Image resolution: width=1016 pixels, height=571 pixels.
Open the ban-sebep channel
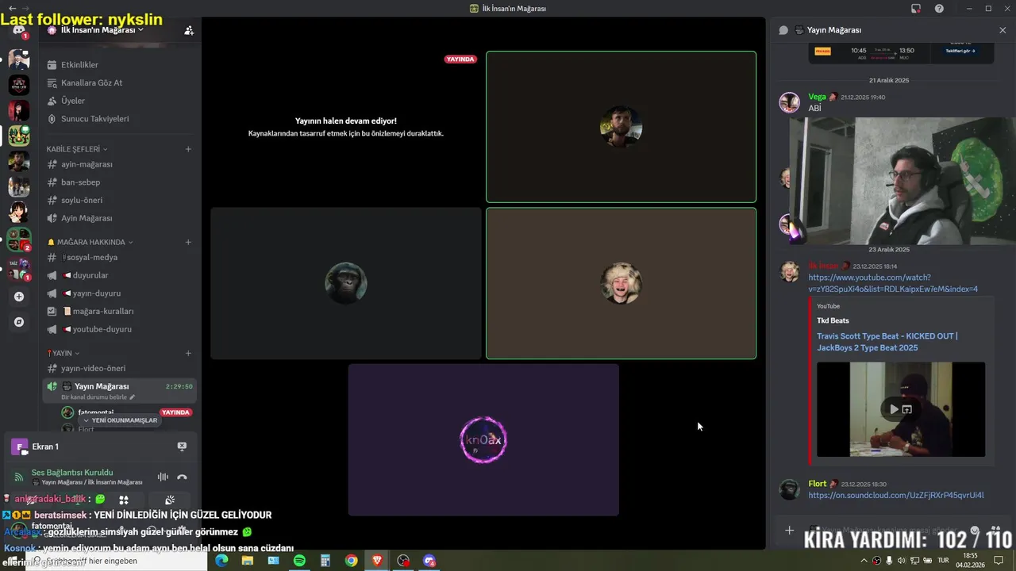pos(119,182)
